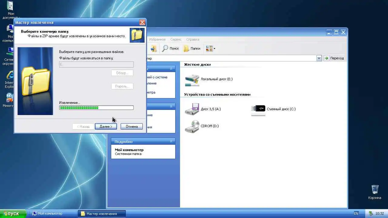
Task: Open the Сервис menu
Action: point(176,39)
